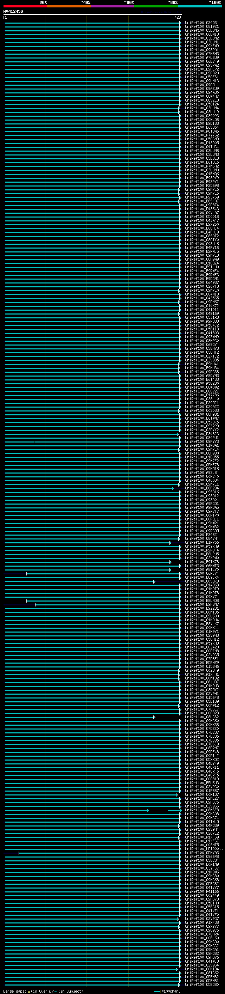
Task: Click the orange ~40% legend segment
Action: pyautogui.click(x=69, y=6)
